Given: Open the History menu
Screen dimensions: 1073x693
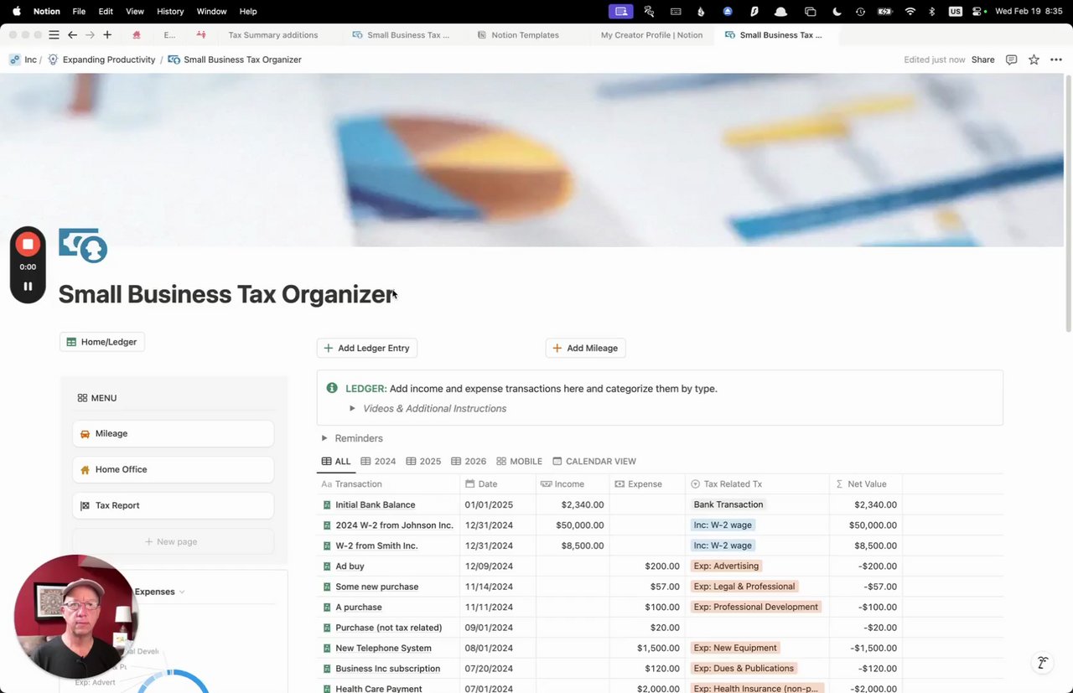Looking at the screenshot, I should point(170,12).
